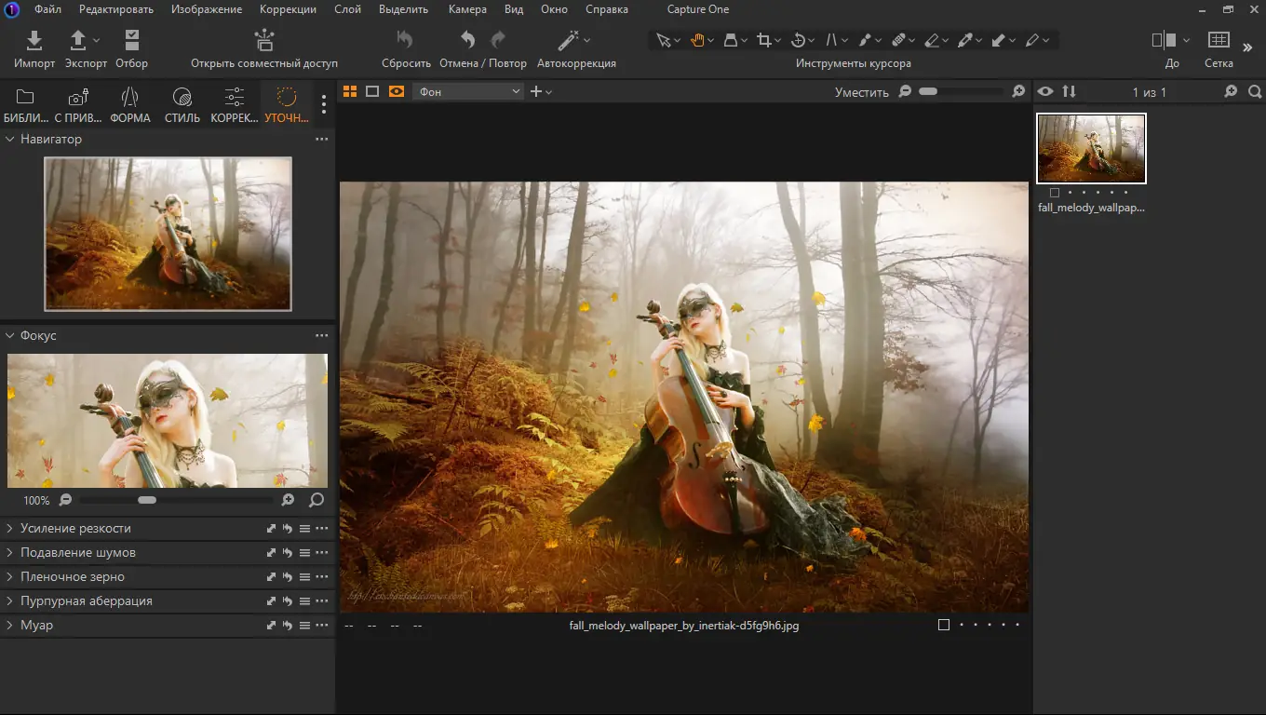Viewport: 1266px width, 715px height.
Task: Click the Grid (Сетка) icon
Action: [x=1219, y=41]
